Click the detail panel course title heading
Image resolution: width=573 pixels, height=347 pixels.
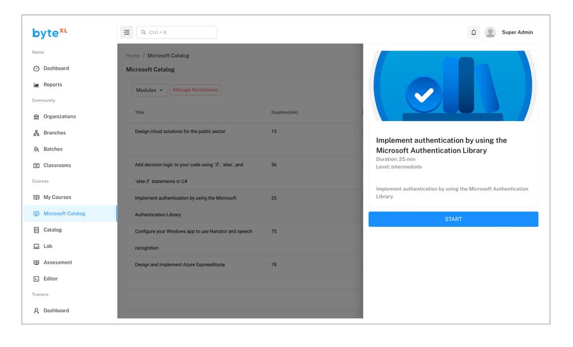click(x=441, y=145)
